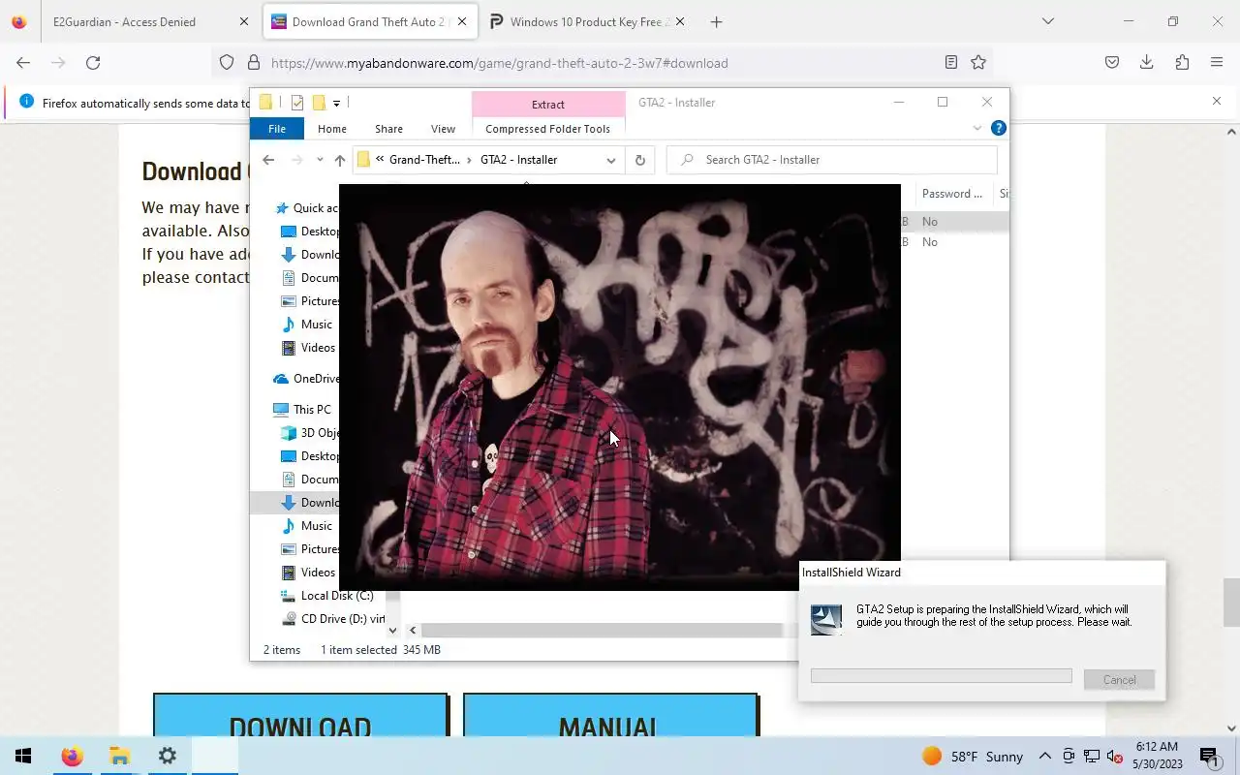Viewport: 1240px width, 775px height.
Task: Click the Explorer back arrow
Action: pyautogui.click(x=268, y=160)
